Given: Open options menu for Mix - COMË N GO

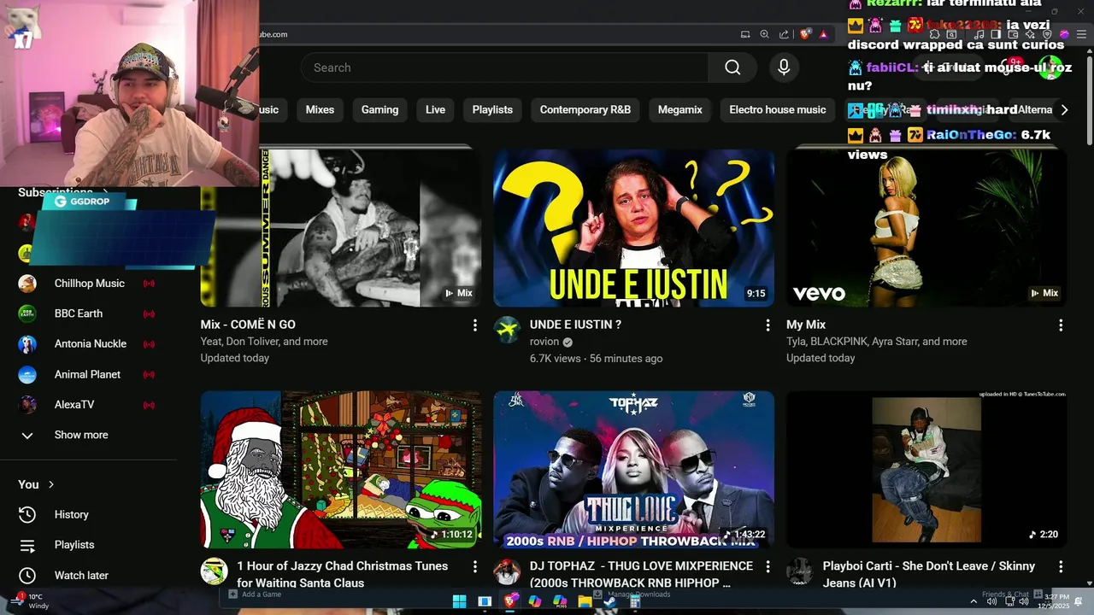Looking at the screenshot, I should pos(475,325).
